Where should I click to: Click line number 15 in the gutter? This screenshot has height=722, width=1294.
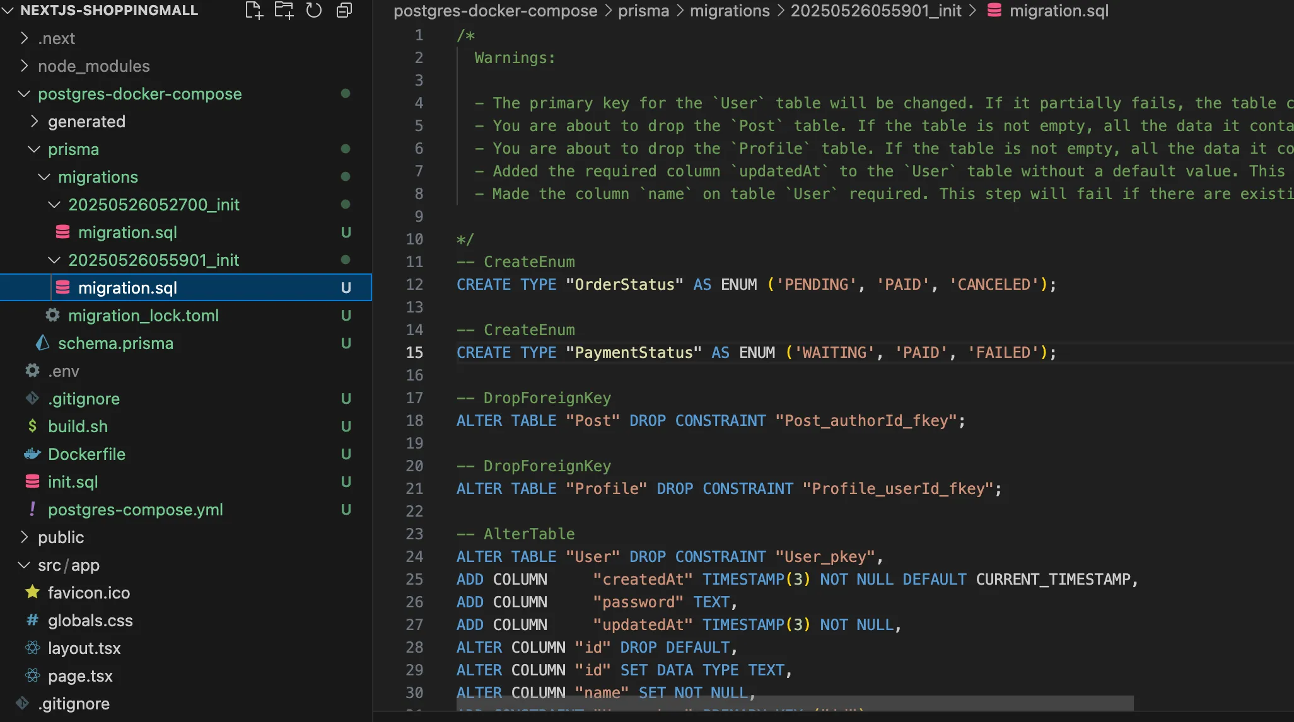click(x=414, y=352)
